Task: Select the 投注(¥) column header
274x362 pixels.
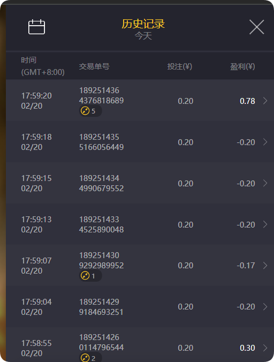Action: click(180, 66)
